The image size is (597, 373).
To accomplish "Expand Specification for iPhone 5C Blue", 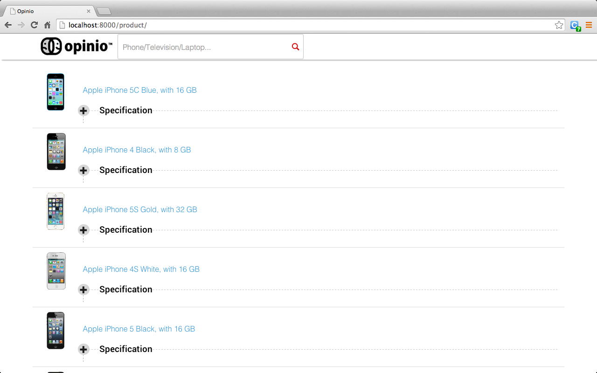I will [83, 111].
